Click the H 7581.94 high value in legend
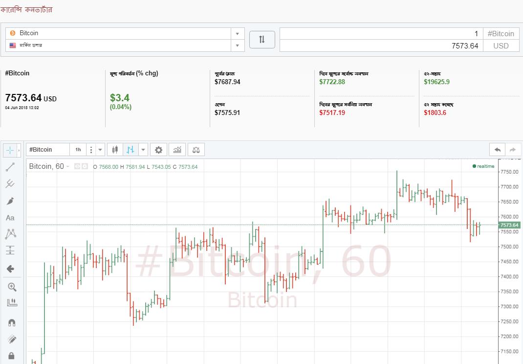Viewport: 523px width, 364px height. (x=132, y=167)
